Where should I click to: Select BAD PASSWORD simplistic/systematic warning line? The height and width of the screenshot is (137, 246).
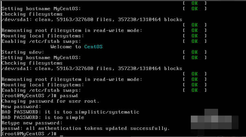pyautogui.click(x=71, y=112)
